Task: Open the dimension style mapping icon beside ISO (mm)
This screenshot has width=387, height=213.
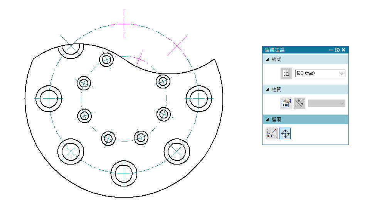Action: [286, 73]
